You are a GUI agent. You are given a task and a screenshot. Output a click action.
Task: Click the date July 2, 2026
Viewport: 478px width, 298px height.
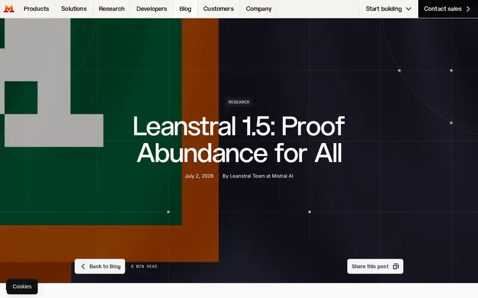click(x=199, y=176)
